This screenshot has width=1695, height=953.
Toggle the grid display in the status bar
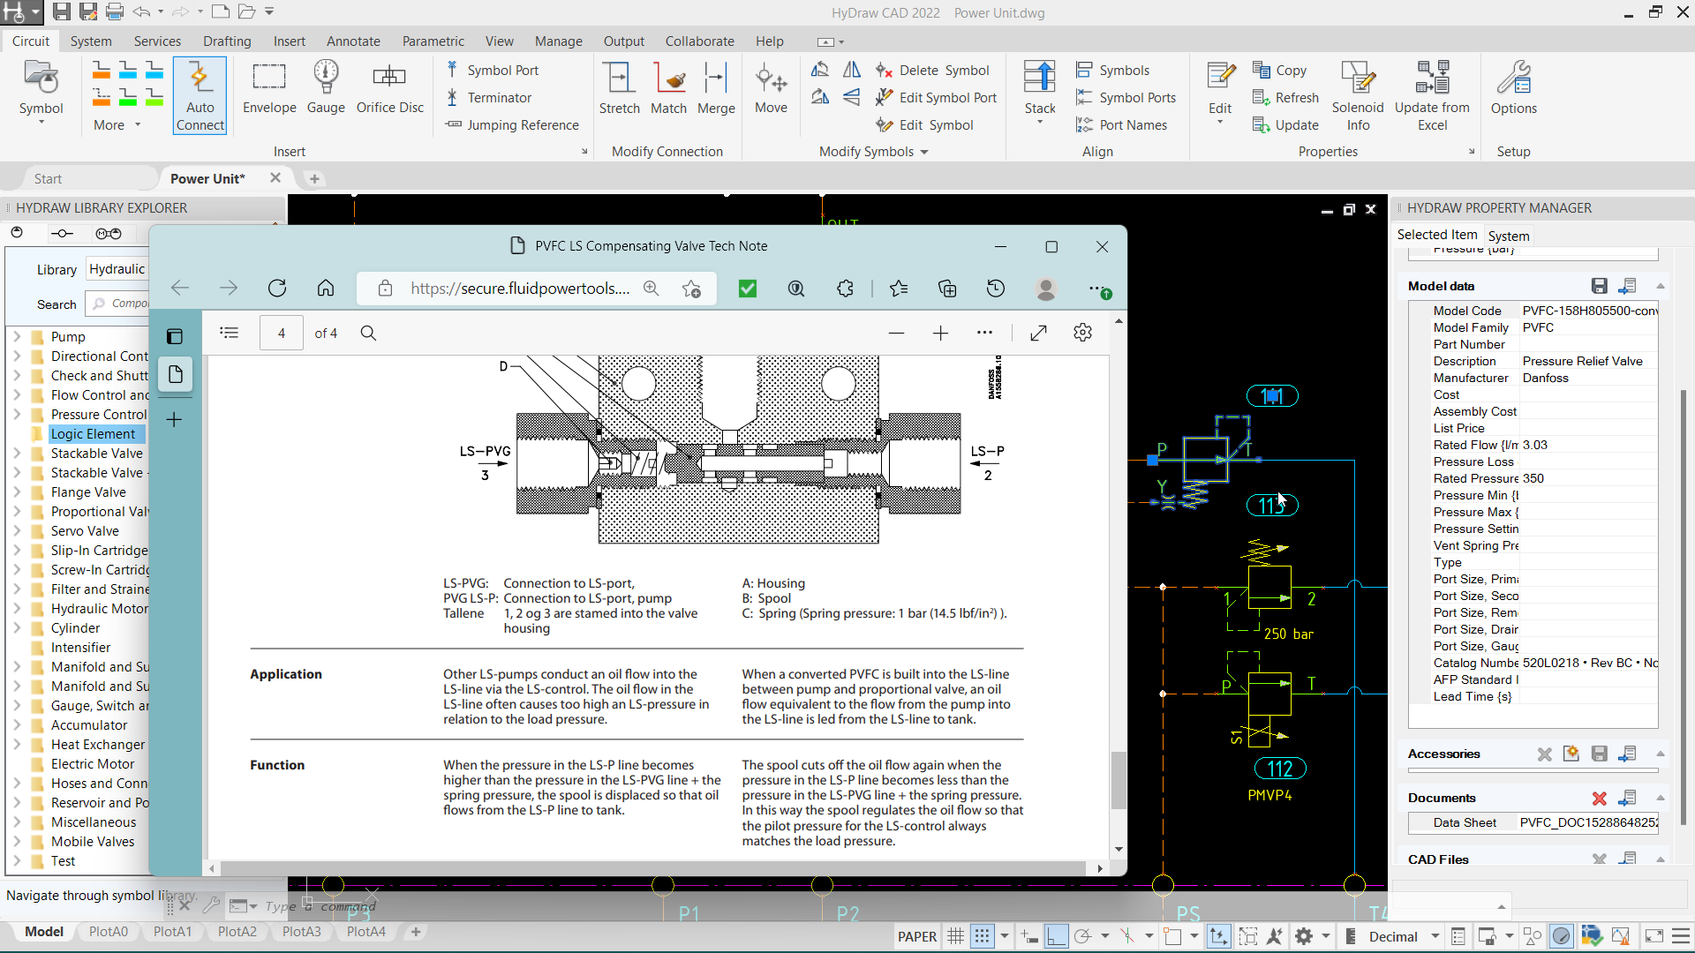pos(955,936)
